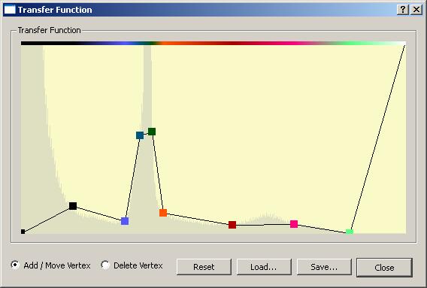The image size is (427, 288).
Task: Click the Close button
Action: click(384, 267)
